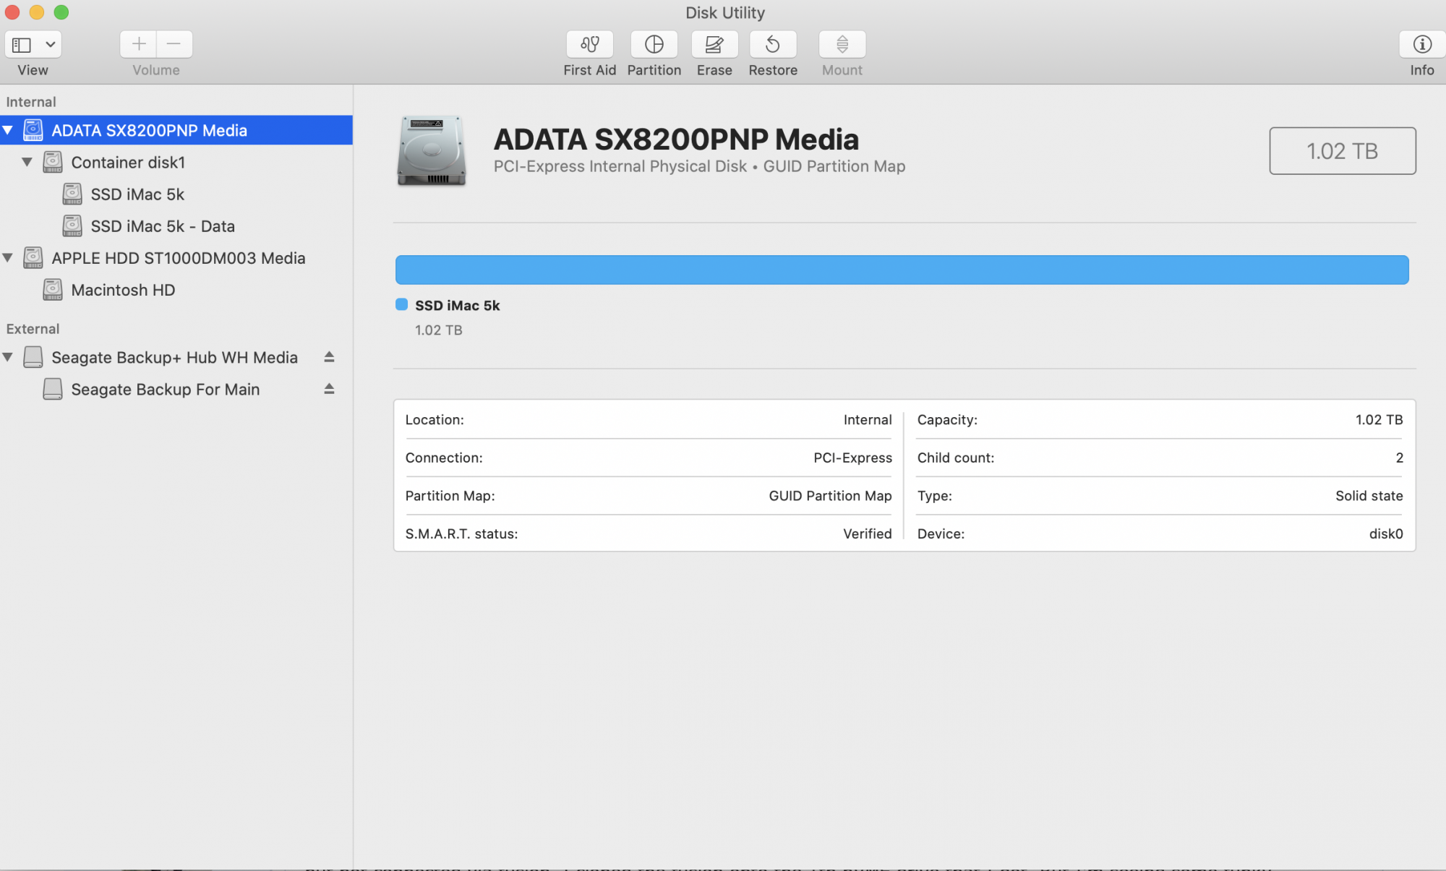Click the large hard drive image in header

pos(432,150)
